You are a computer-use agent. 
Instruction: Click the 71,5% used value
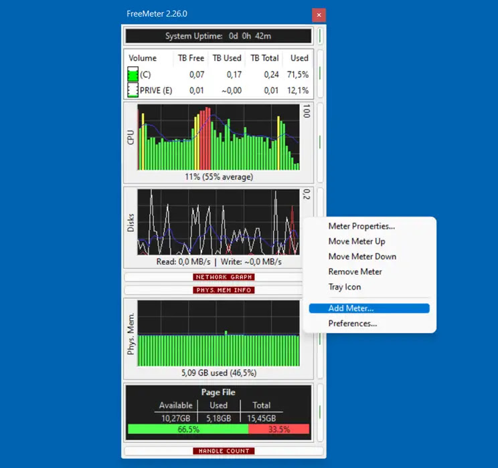[298, 75]
